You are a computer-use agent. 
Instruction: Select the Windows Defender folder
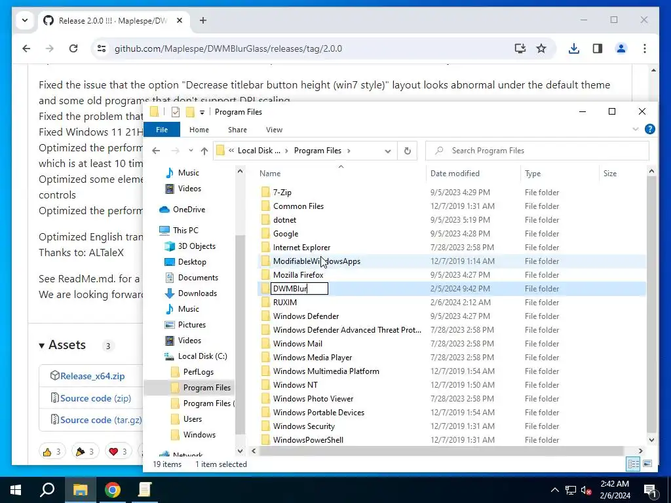306,316
